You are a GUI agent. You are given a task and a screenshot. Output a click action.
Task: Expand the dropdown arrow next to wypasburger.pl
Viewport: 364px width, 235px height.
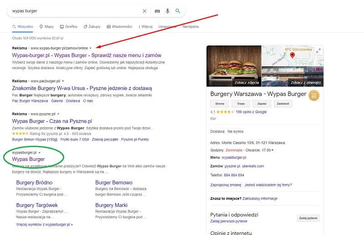(x=40, y=153)
